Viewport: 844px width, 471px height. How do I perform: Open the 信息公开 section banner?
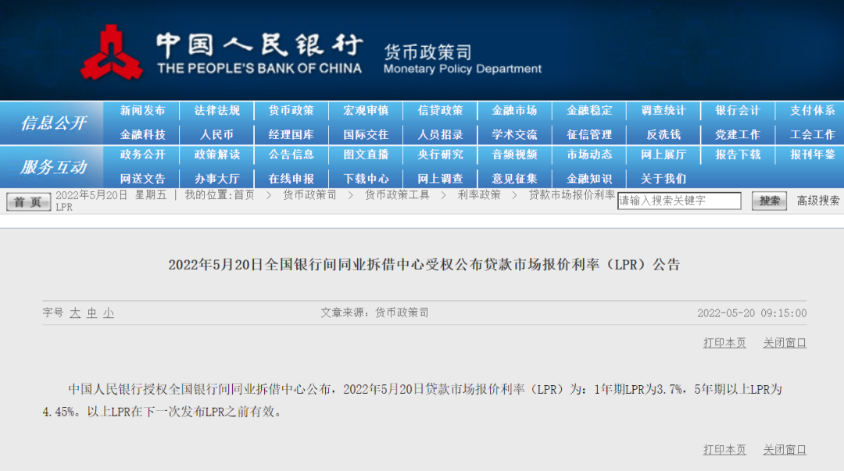tap(53, 123)
